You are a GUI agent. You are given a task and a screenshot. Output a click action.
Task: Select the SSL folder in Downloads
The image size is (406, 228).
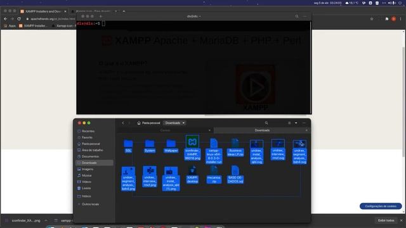(128, 146)
